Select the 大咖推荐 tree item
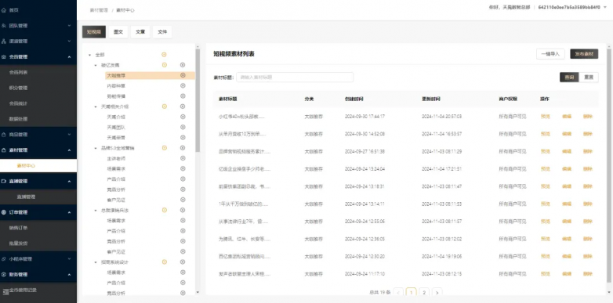The height and width of the screenshot is (303, 613). click(116, 75)
